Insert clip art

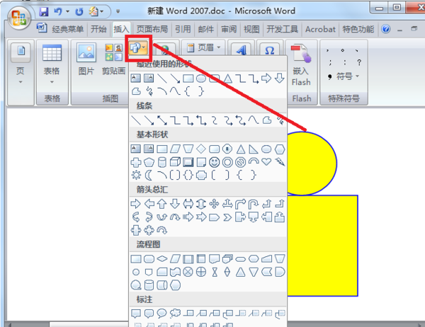pos(113,59)
